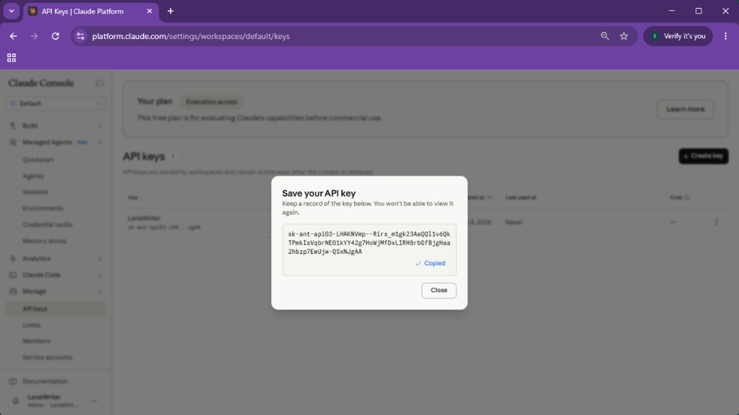Expand the Build section
The image size is (739, 415).
tap(56, 126)
